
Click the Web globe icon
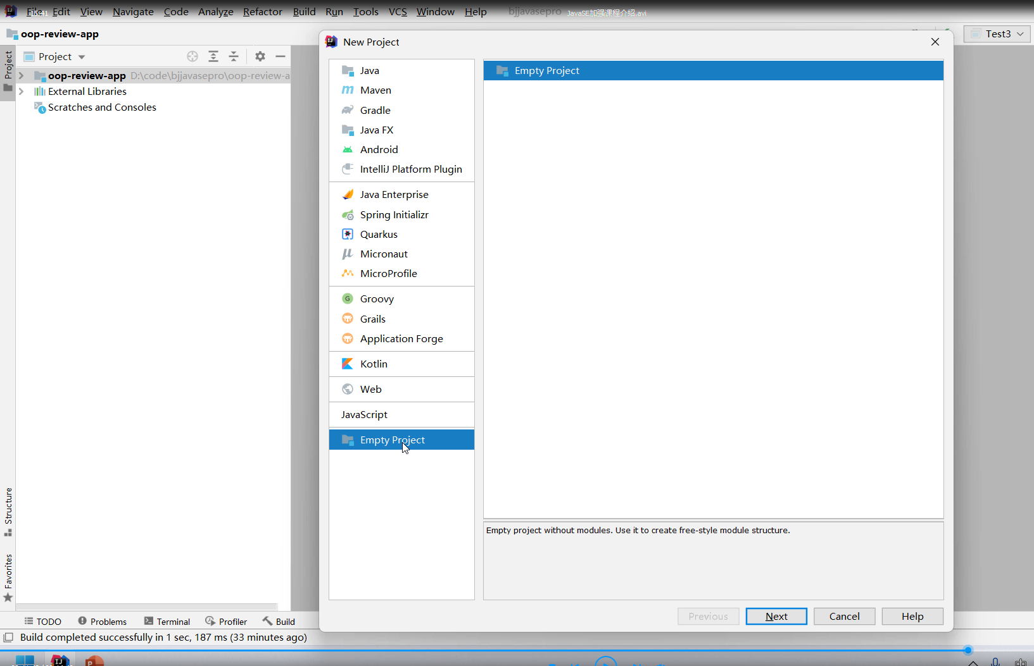tap(348, 389)
